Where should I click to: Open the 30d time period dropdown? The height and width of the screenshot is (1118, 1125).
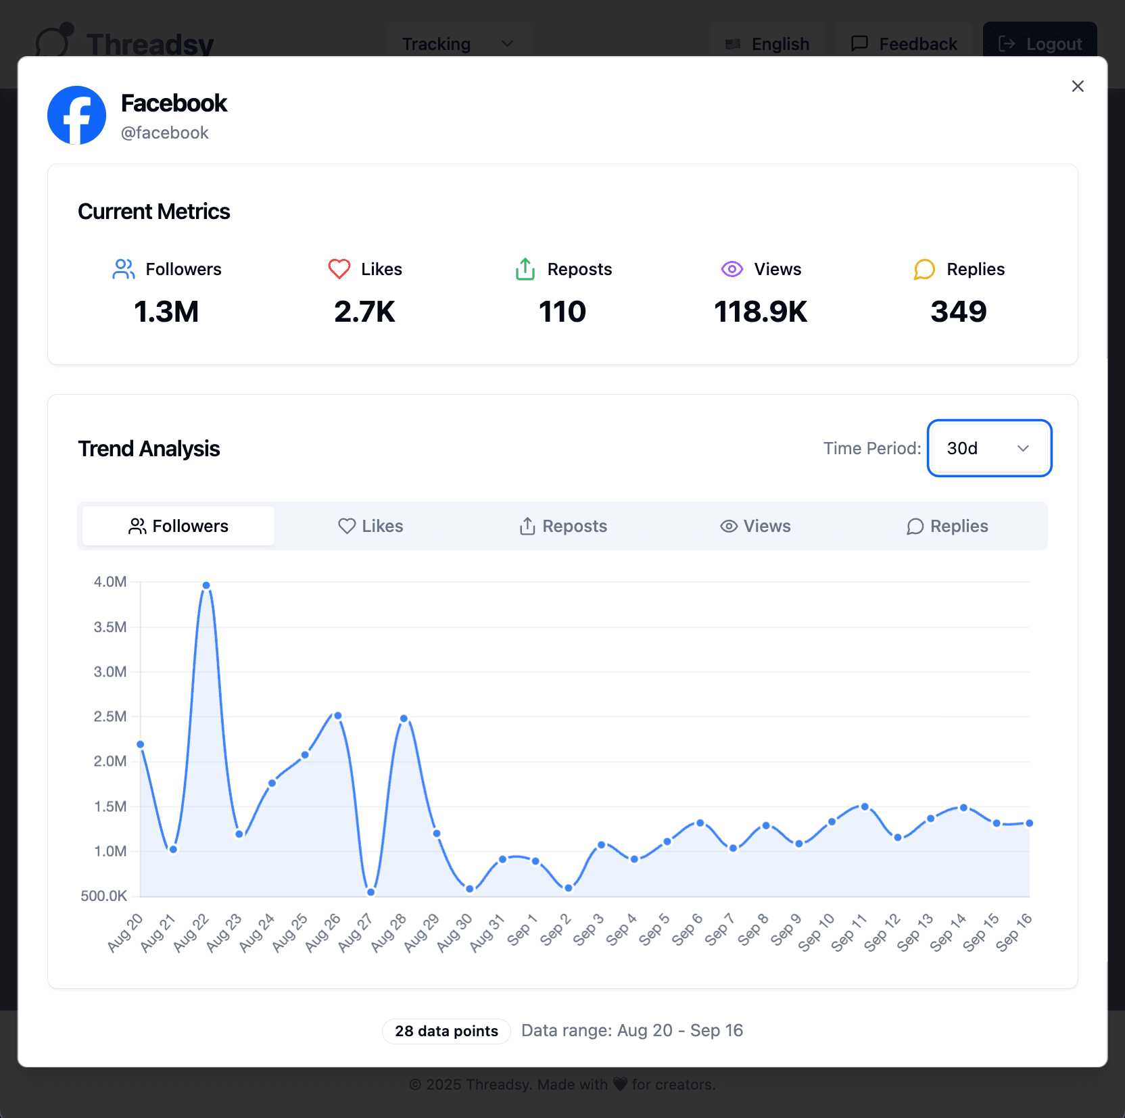point(988,448)
